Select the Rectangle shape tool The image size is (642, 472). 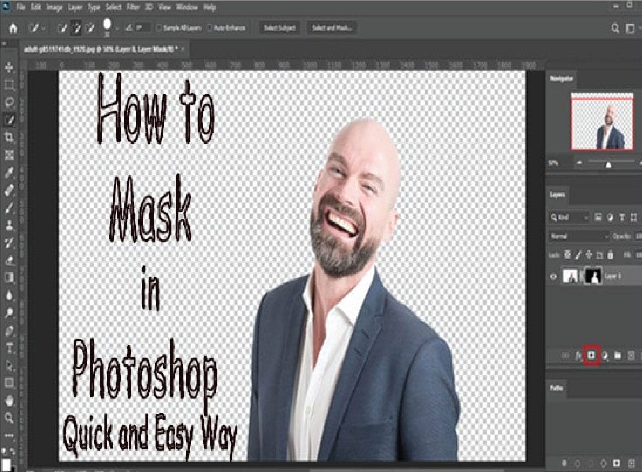pyautogui.click(x=9, y=383)
